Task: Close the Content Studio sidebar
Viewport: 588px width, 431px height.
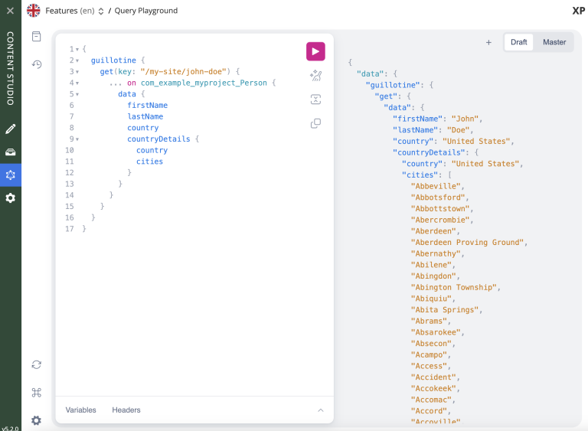Action: tap(11, 11)
